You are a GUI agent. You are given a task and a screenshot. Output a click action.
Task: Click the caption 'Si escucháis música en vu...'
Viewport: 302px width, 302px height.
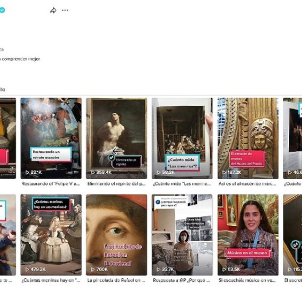pyautogui.click(x=247, y=280)
